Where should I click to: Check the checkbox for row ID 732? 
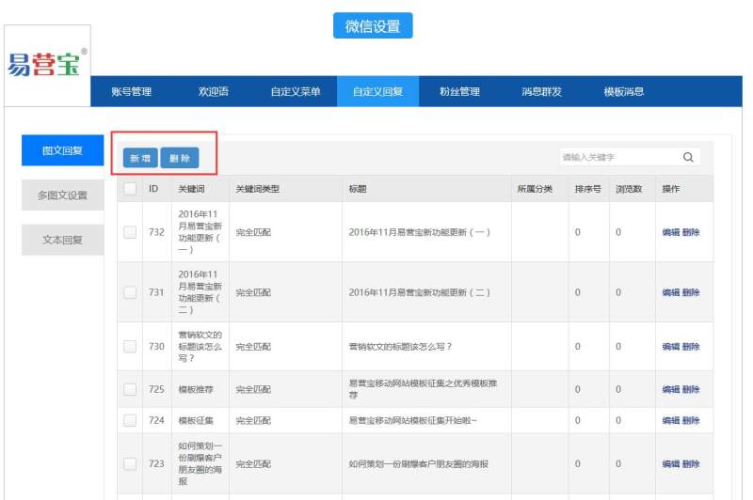click(x=130, y=232)
